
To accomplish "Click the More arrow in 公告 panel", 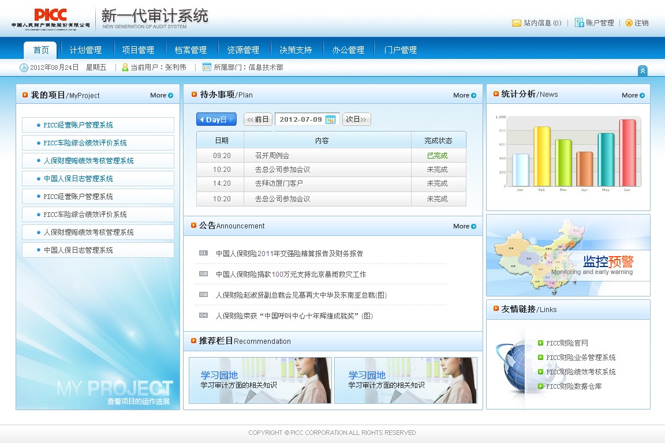I will pos(473,226).
